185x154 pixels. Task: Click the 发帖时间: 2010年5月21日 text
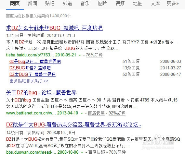(x=51, y=35)
